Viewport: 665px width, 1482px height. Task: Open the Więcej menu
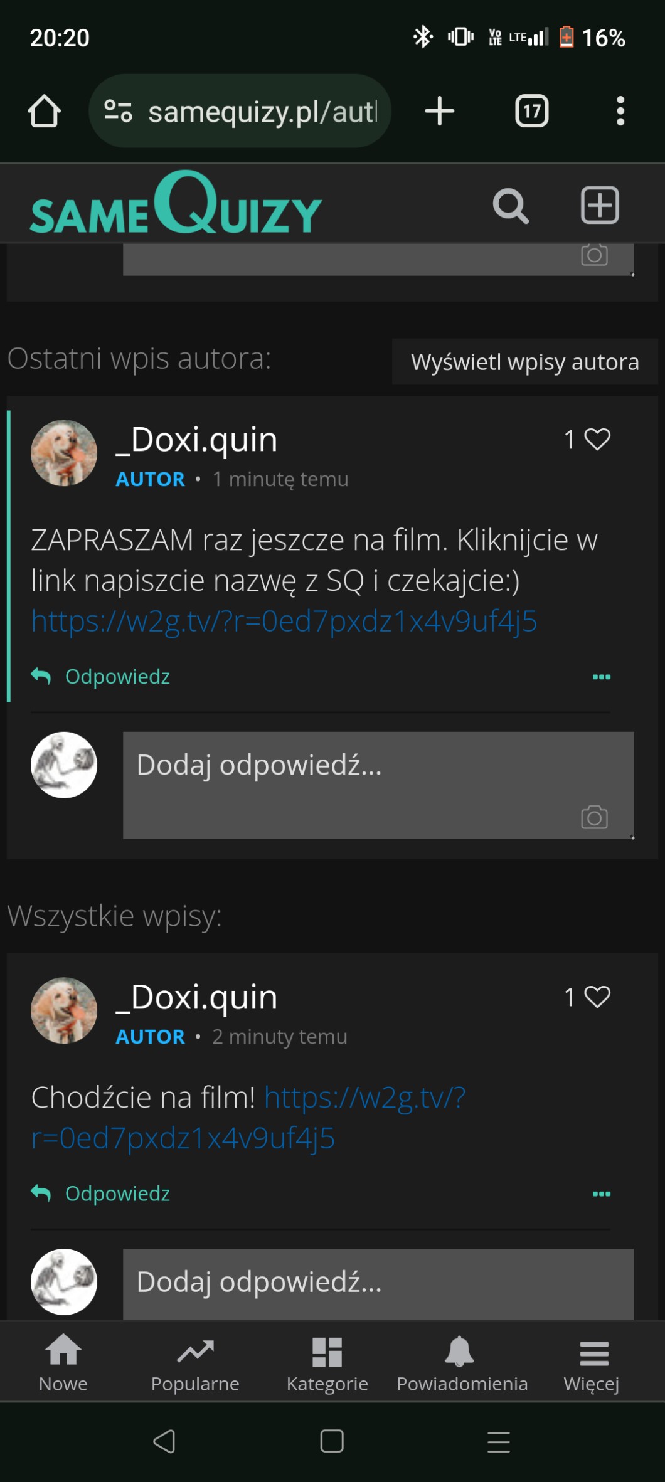point(592,1360)
